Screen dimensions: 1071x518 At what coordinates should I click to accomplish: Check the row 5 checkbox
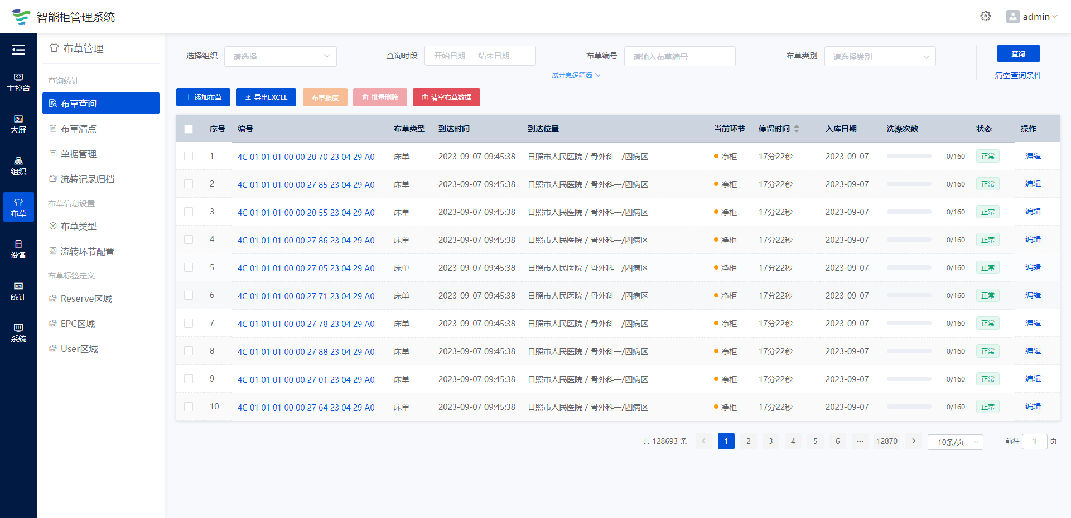pos(189,267)
